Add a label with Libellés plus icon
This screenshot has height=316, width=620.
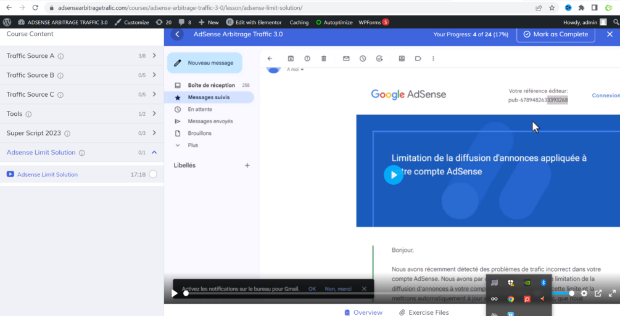(x=247, y=166)
